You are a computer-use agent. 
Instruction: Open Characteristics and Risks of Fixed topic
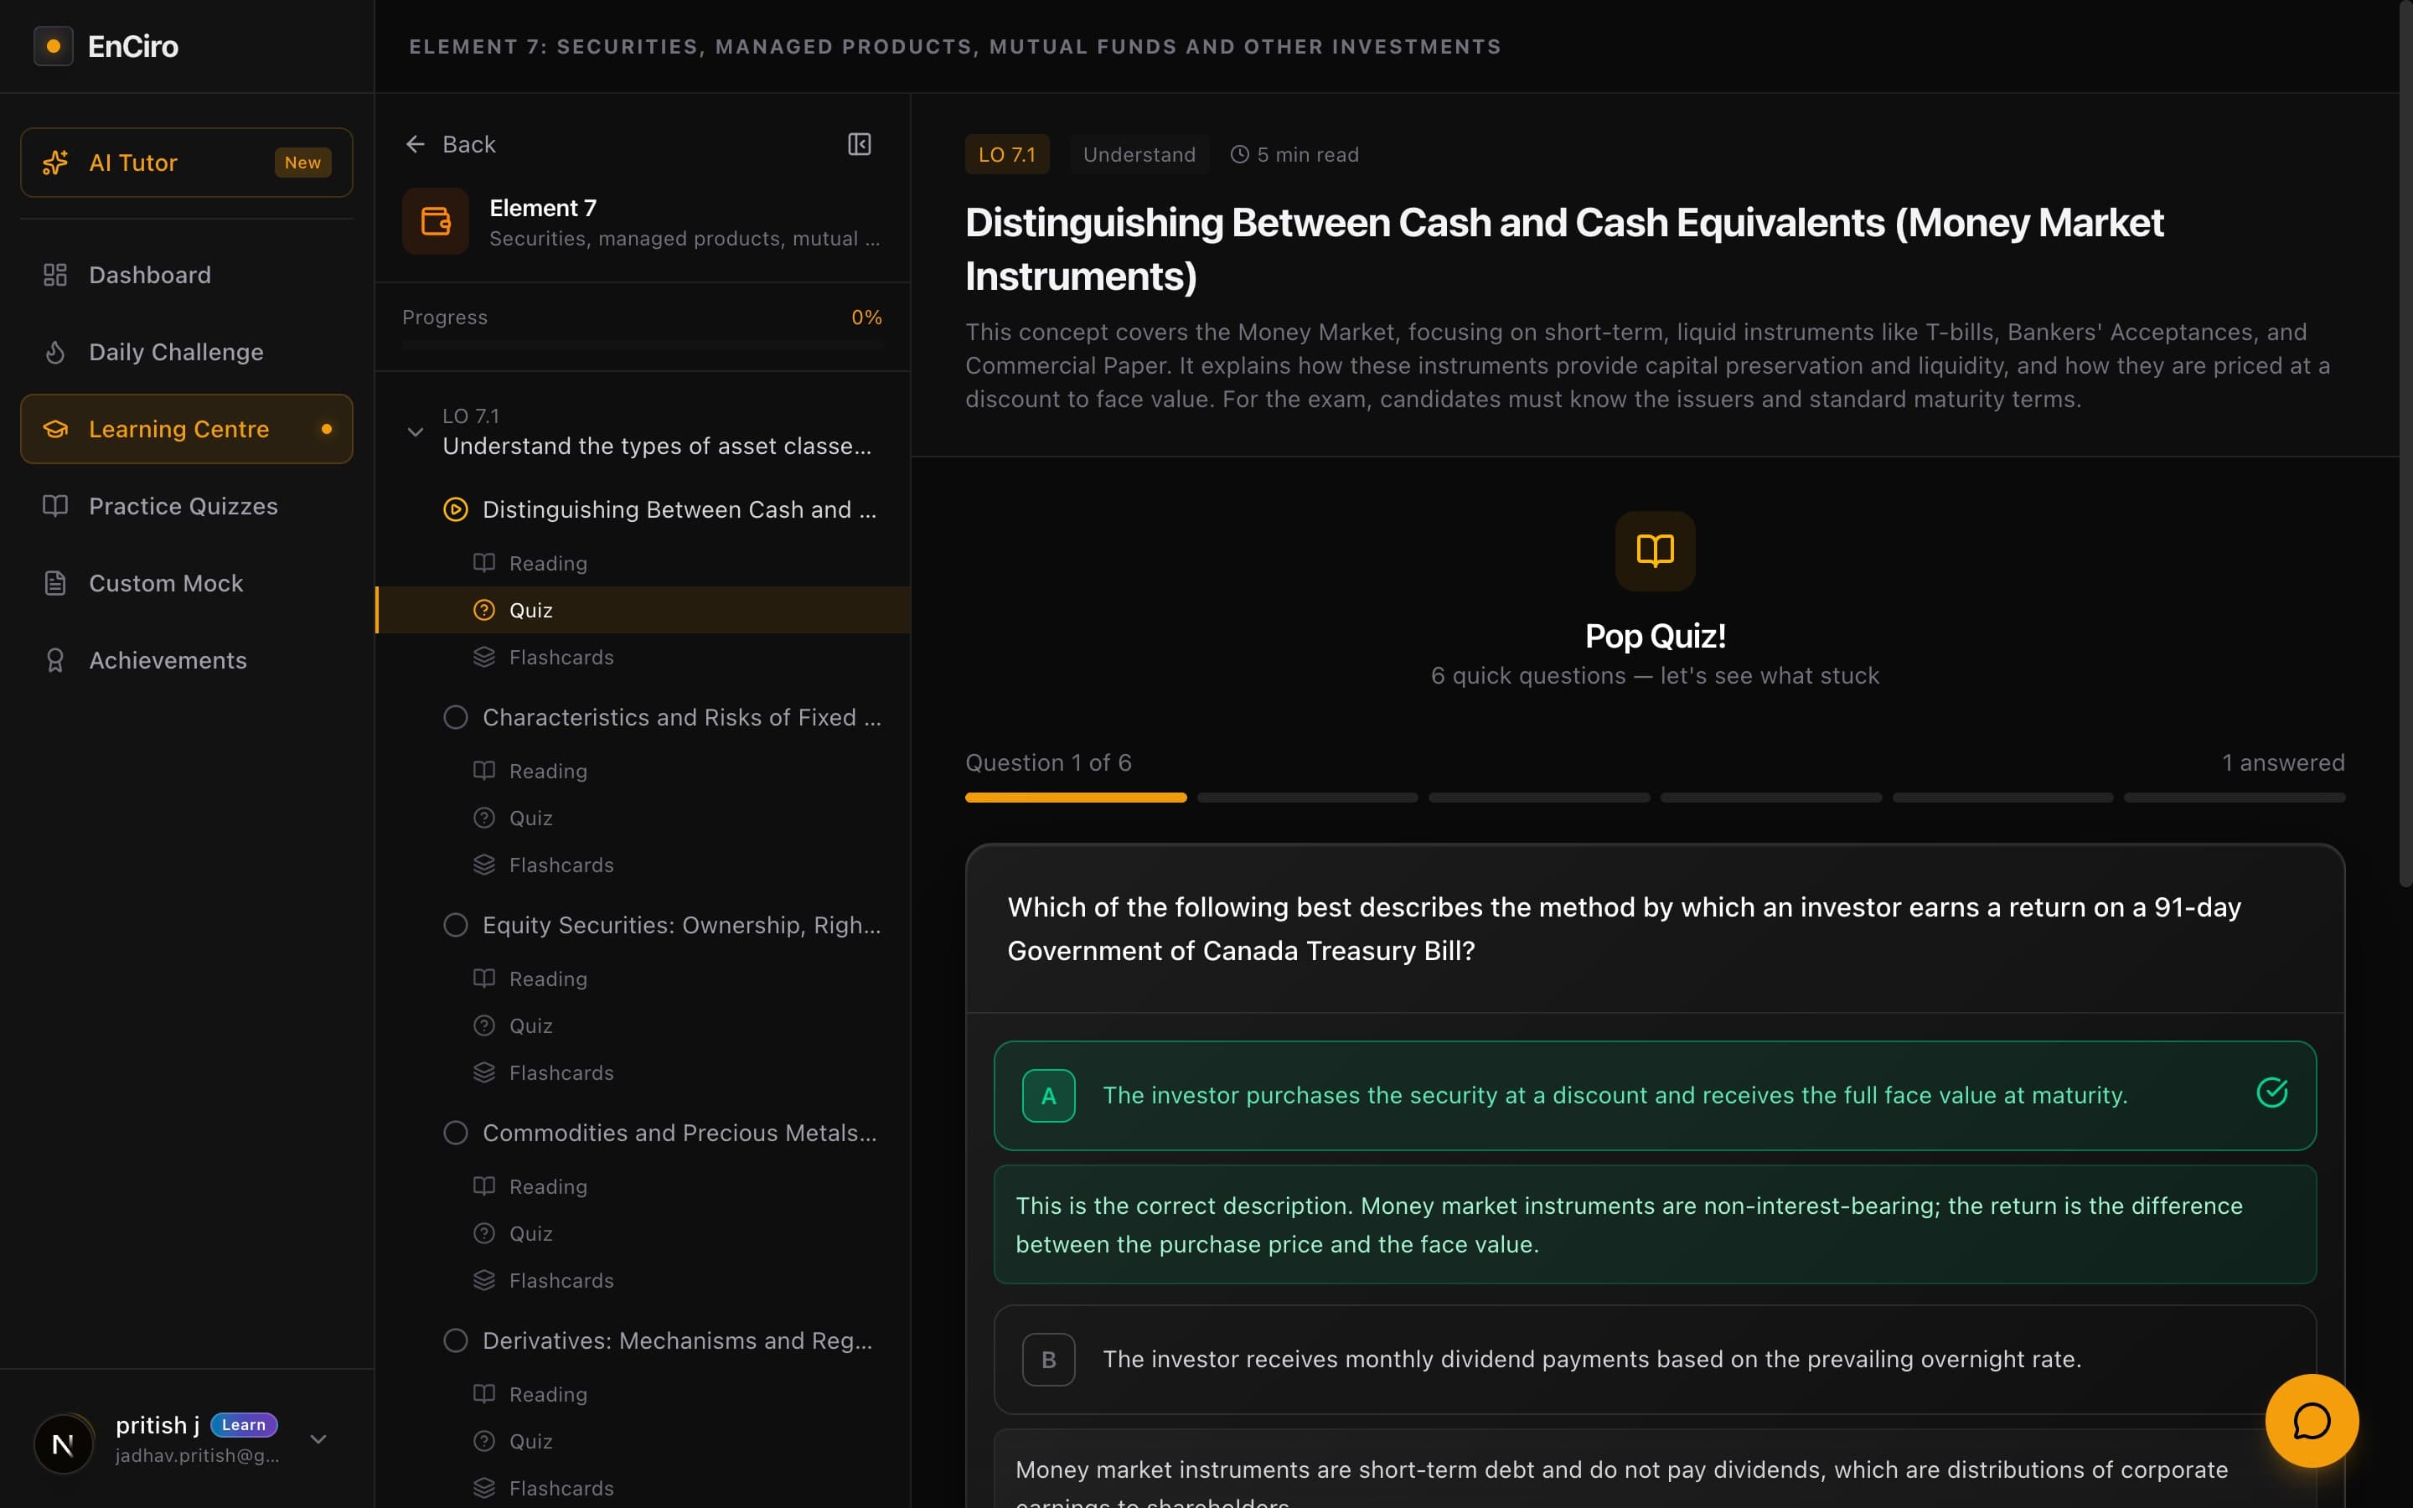(680, 717)
